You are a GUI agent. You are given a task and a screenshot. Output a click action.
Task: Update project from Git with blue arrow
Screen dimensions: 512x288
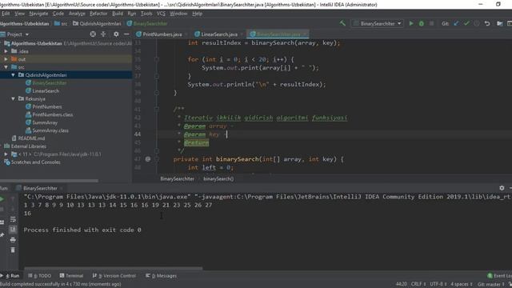click(x=456, y=23)
